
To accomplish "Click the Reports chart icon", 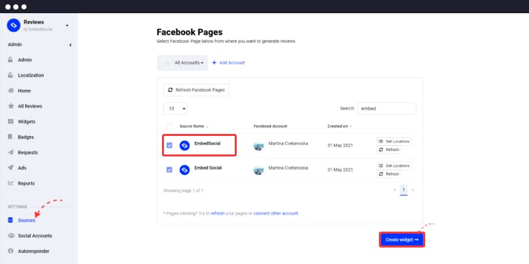I will [x=11, y=183].
